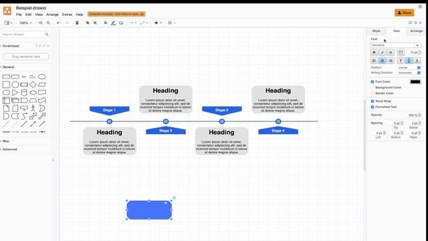Open the File menu
Screen dimensions: 428x241
pos(19,15)
